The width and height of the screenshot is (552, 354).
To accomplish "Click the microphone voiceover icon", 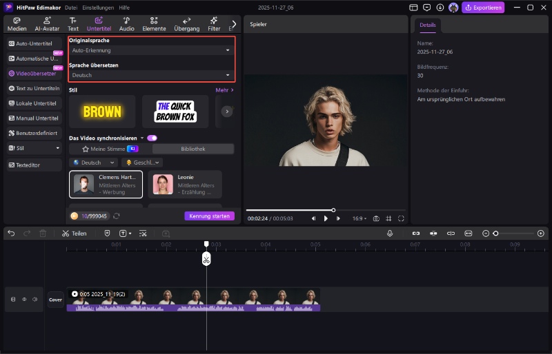I will point(390,233).
